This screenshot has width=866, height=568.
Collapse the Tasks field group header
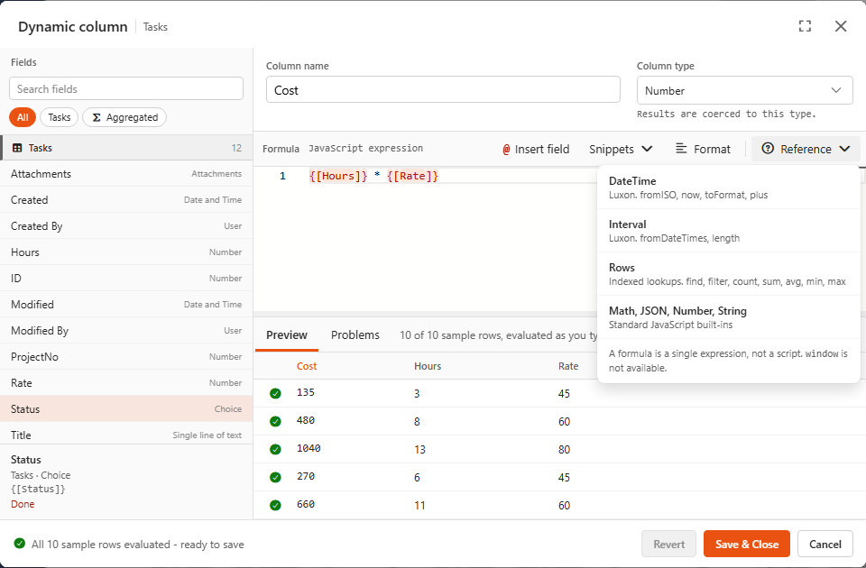pyautogui.click(x=126, y=148)
